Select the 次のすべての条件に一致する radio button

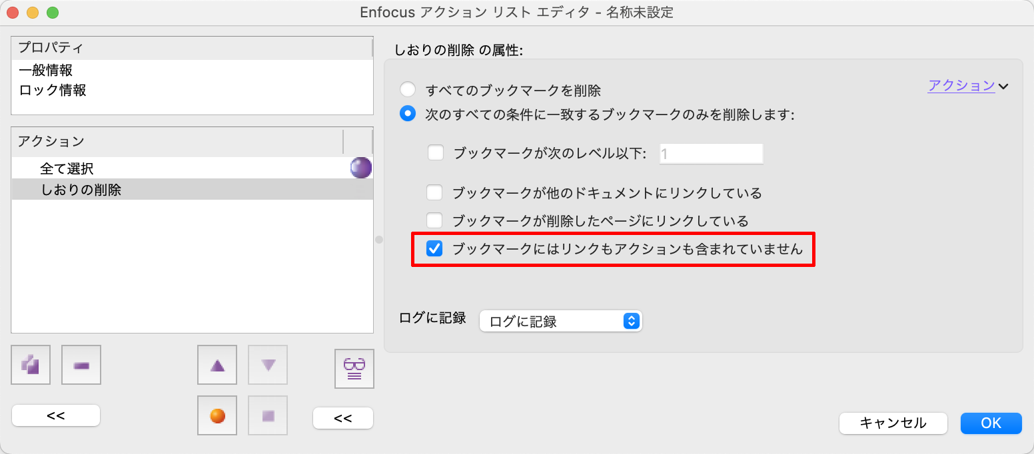point(407,114)
